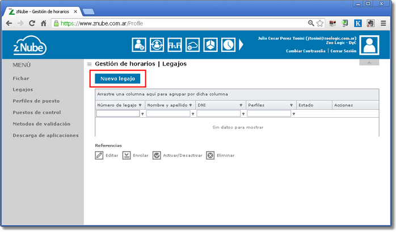Expand header icons with the right arrow
Screen dimensions: 396x232
pos(241,44)
